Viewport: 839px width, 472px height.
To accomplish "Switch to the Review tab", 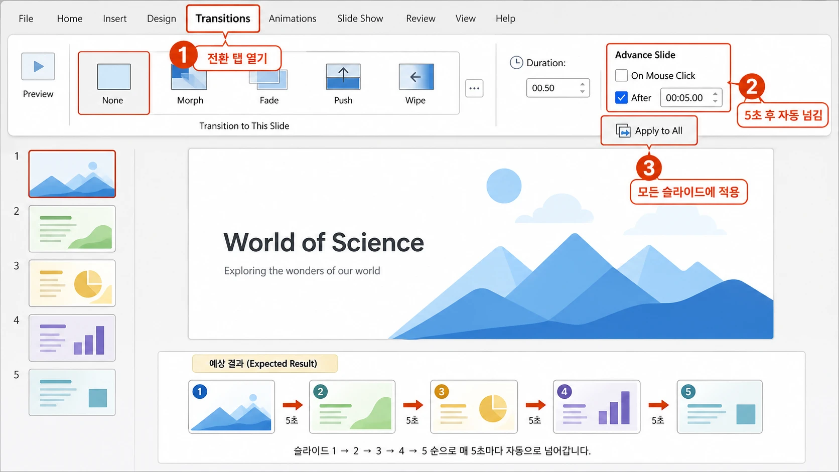I will pyautogui.click(x=421, y=19).
